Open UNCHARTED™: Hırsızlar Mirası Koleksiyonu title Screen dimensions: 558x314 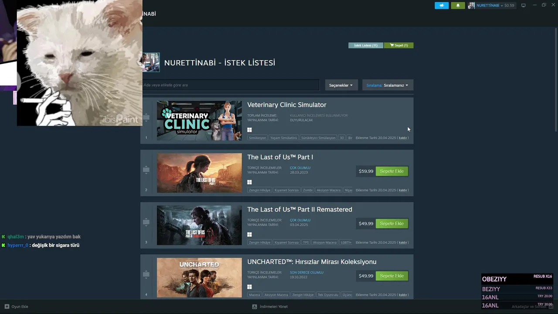coord(312,262)
